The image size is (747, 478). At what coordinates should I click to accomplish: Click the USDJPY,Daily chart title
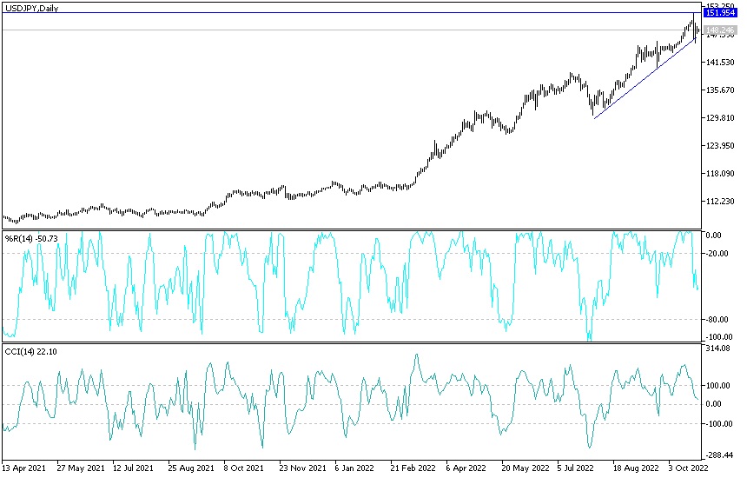pos(32,8)
